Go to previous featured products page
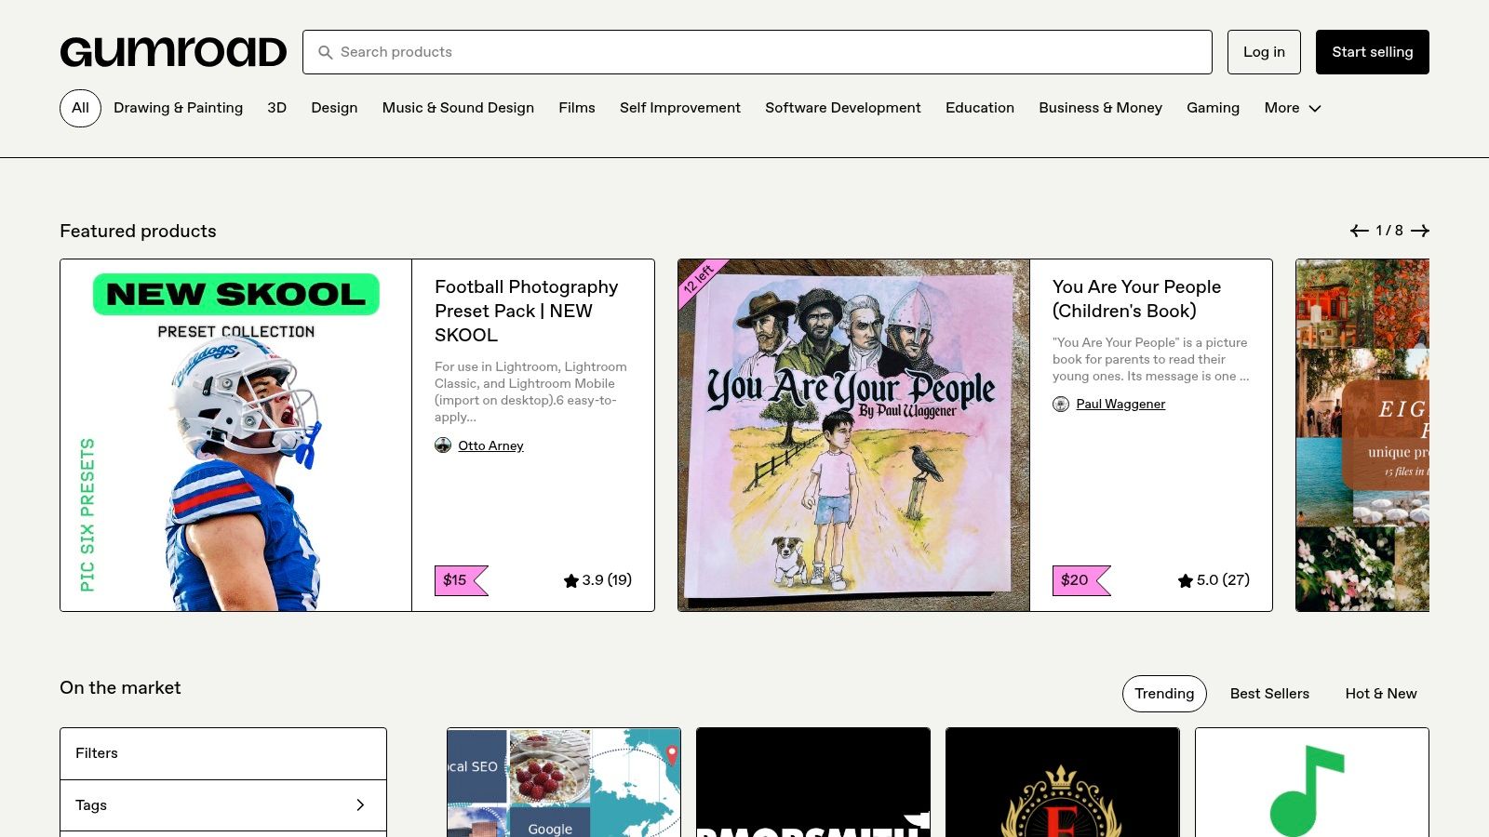 1359,231
